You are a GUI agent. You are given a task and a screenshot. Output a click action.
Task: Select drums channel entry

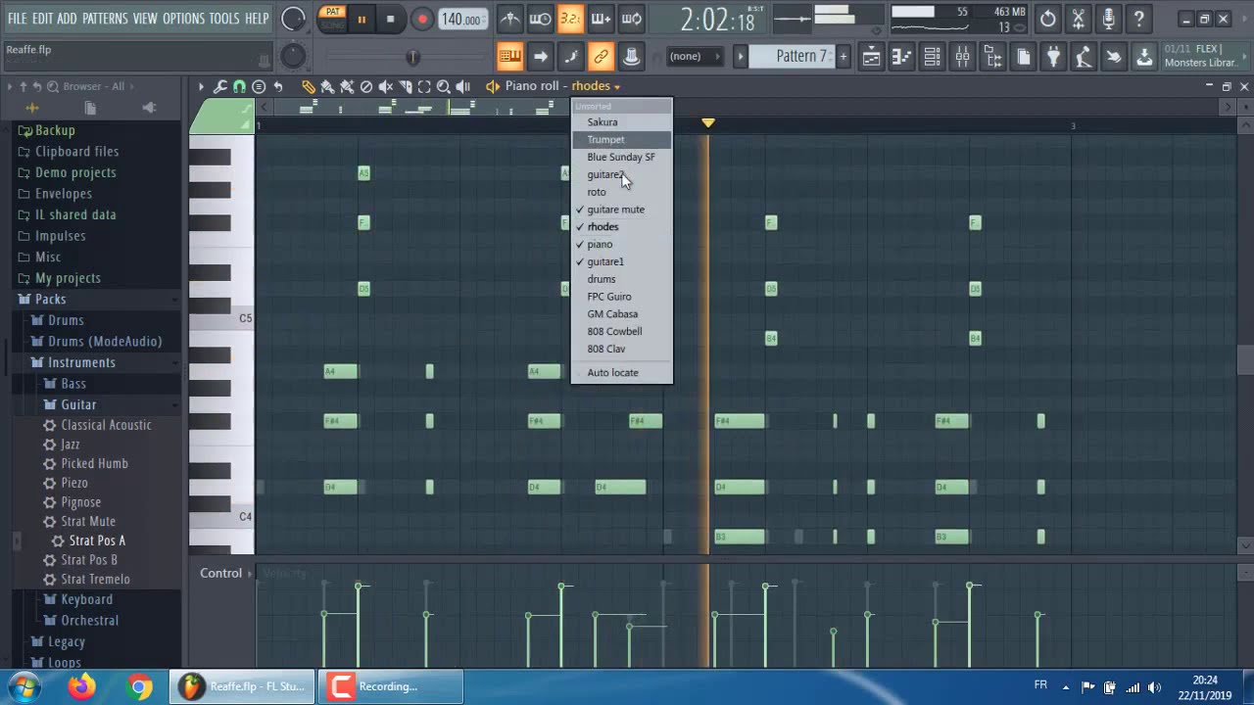621,279
